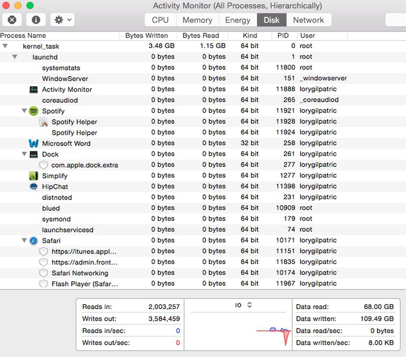Switch to the Memory tab
Screen dimensions: 406x357
tap(197, 20)
